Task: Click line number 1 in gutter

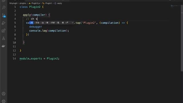Action: 15,7
